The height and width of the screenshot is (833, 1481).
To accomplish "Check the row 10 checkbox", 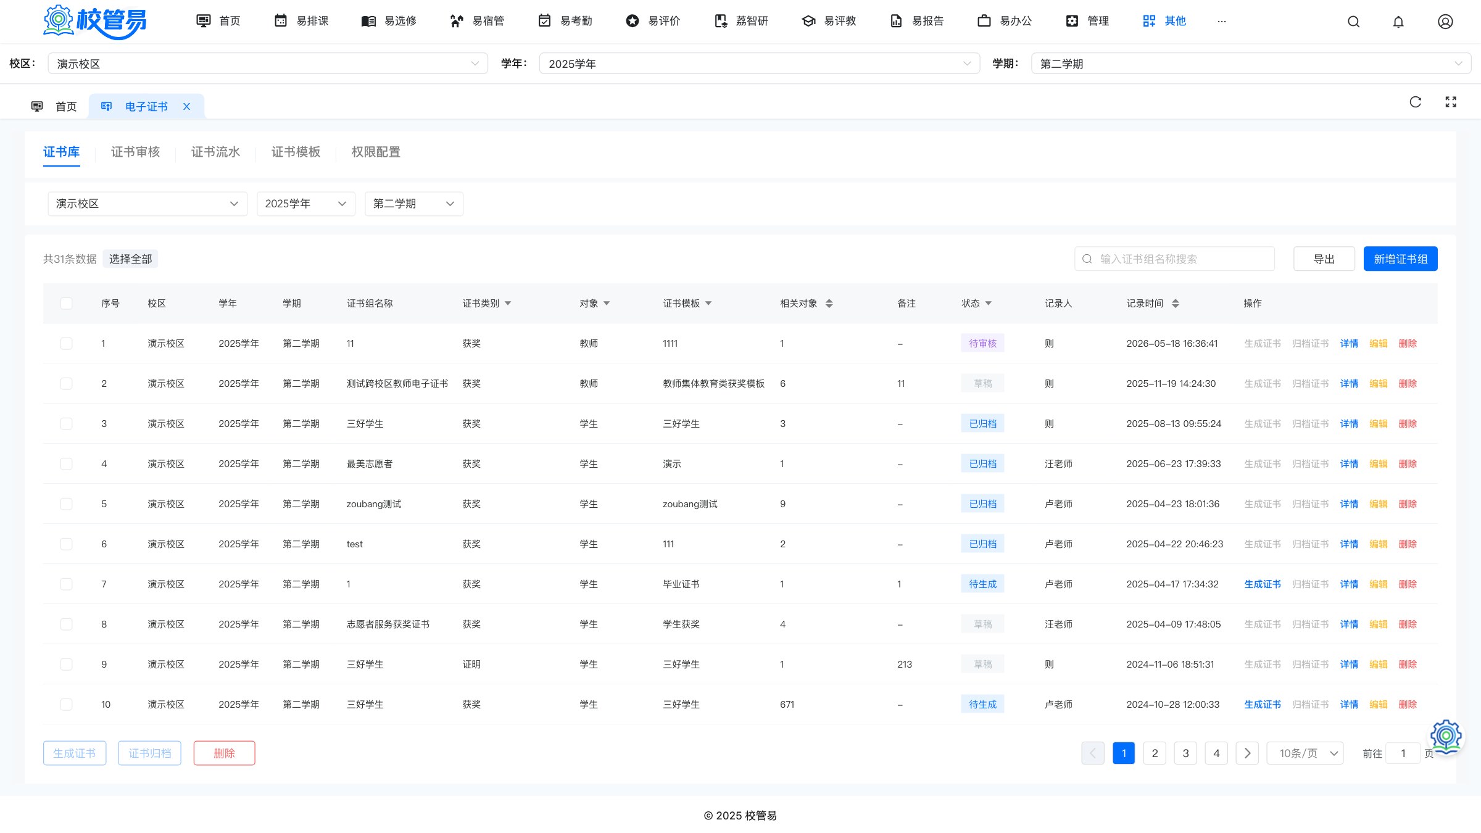I will (x=66, y=705).
